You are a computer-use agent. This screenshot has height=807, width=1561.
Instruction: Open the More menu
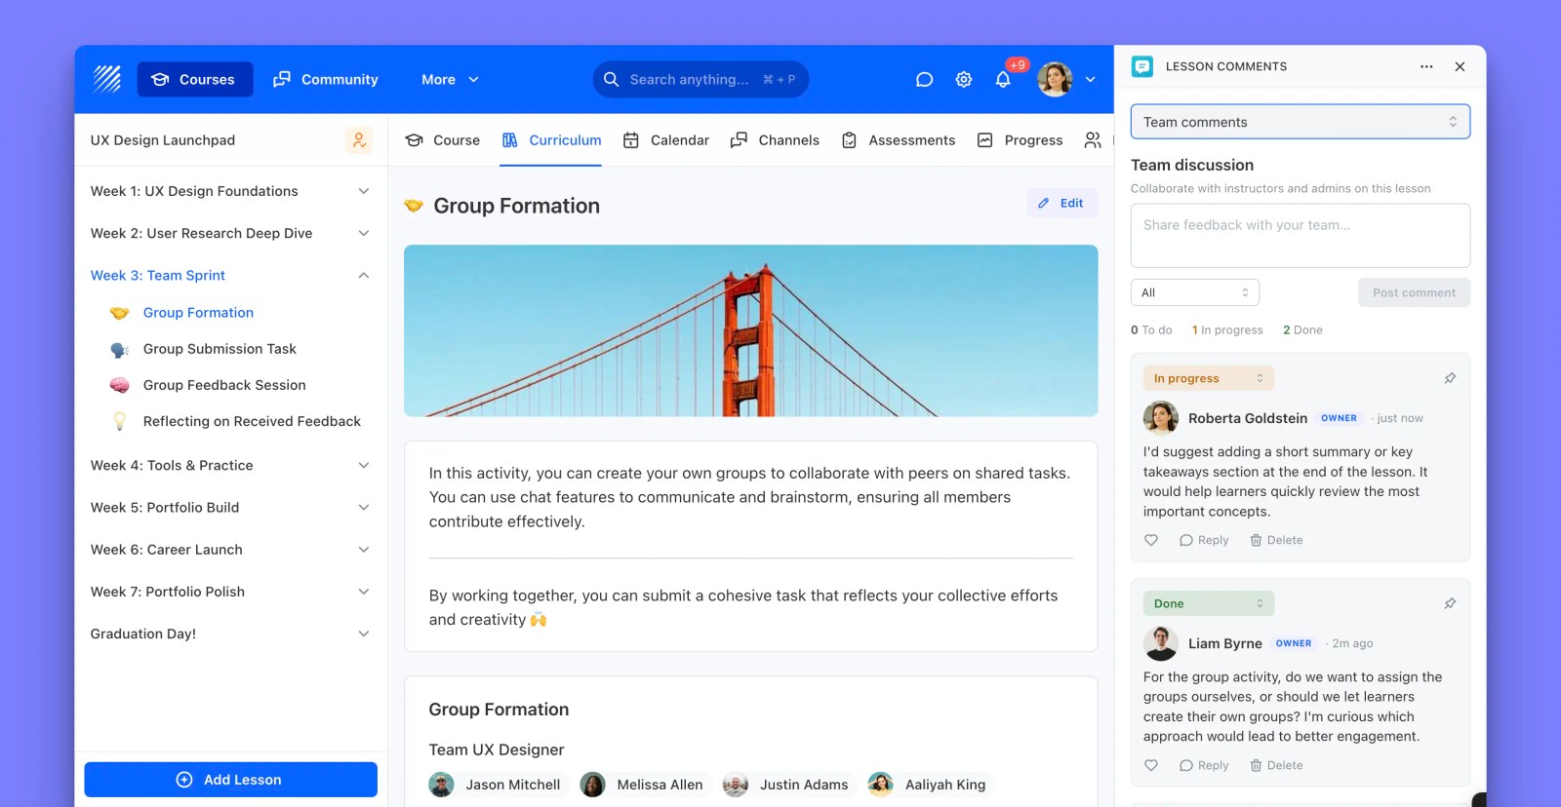click(x=450, y=80)
